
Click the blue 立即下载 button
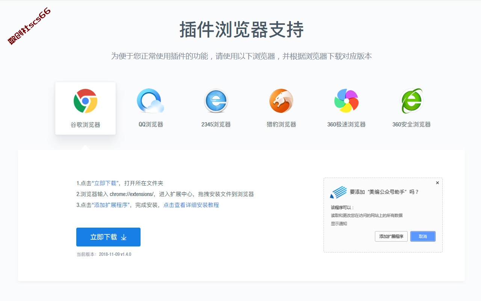108,237
